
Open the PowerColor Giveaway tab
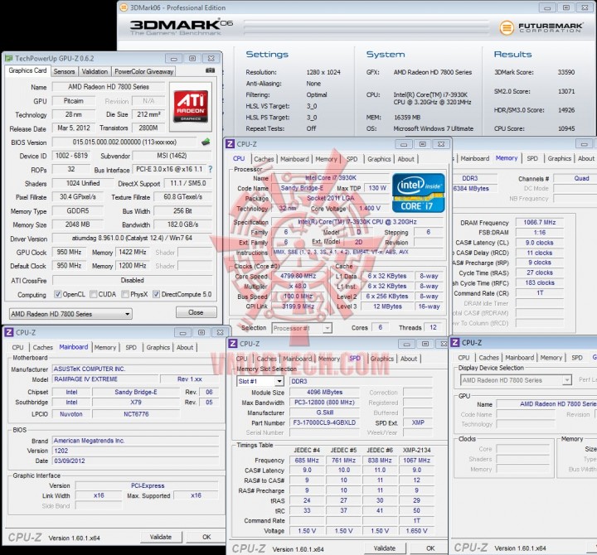pos(144,71)
